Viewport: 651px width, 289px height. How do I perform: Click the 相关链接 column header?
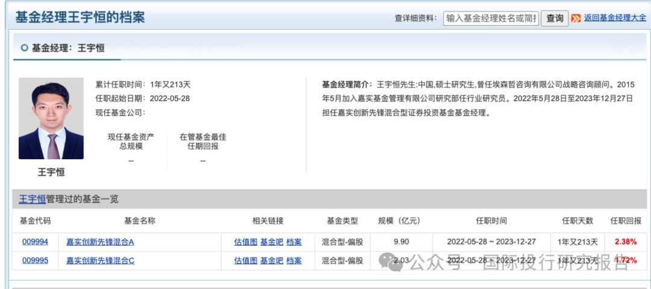click(268, 221)
